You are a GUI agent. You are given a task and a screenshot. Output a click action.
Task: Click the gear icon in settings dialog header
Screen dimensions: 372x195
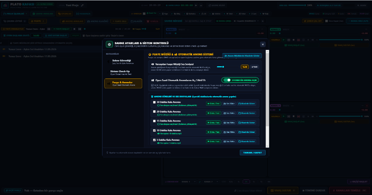pos(109,44)
